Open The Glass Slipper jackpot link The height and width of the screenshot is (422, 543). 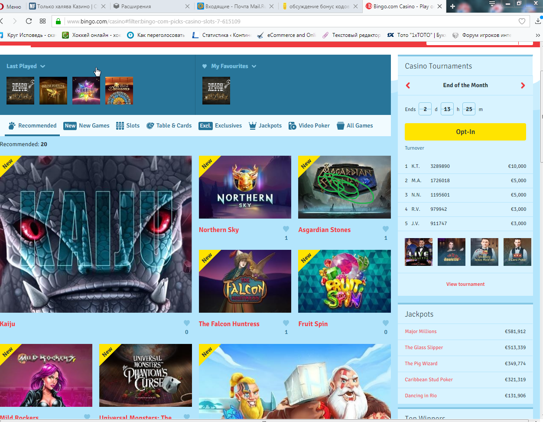(424, 347)
